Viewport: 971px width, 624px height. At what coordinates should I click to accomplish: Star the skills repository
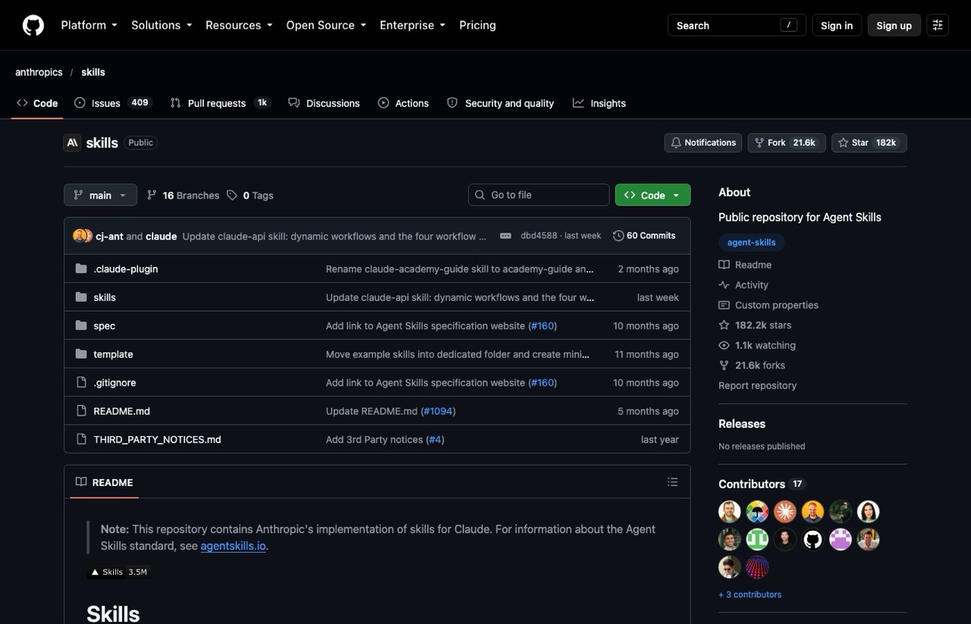869,143
